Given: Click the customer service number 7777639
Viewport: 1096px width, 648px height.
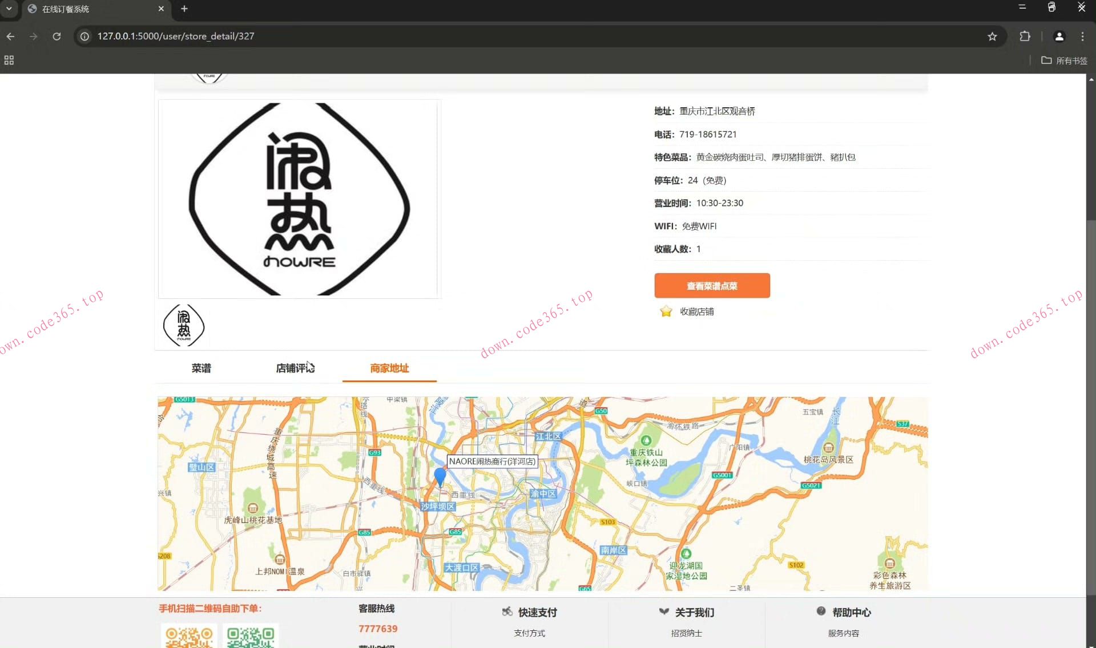Looking at the screenshot, I should [x=378, y=629].
